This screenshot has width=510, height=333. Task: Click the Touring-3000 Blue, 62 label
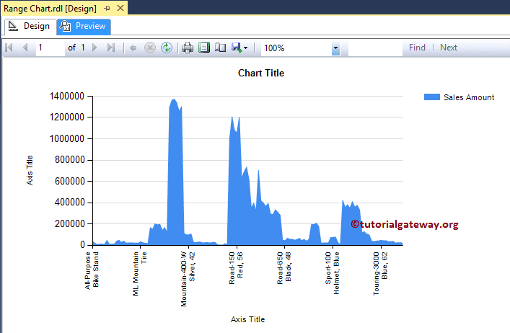381,274
